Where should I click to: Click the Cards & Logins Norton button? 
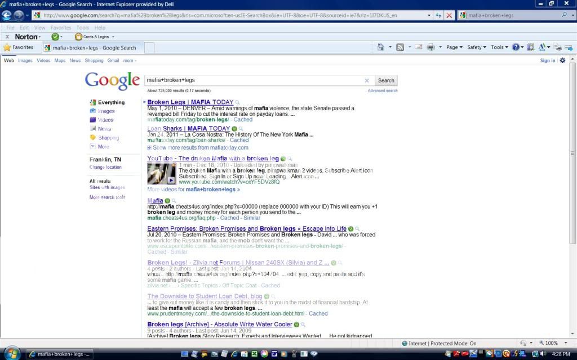pos(94,37)
